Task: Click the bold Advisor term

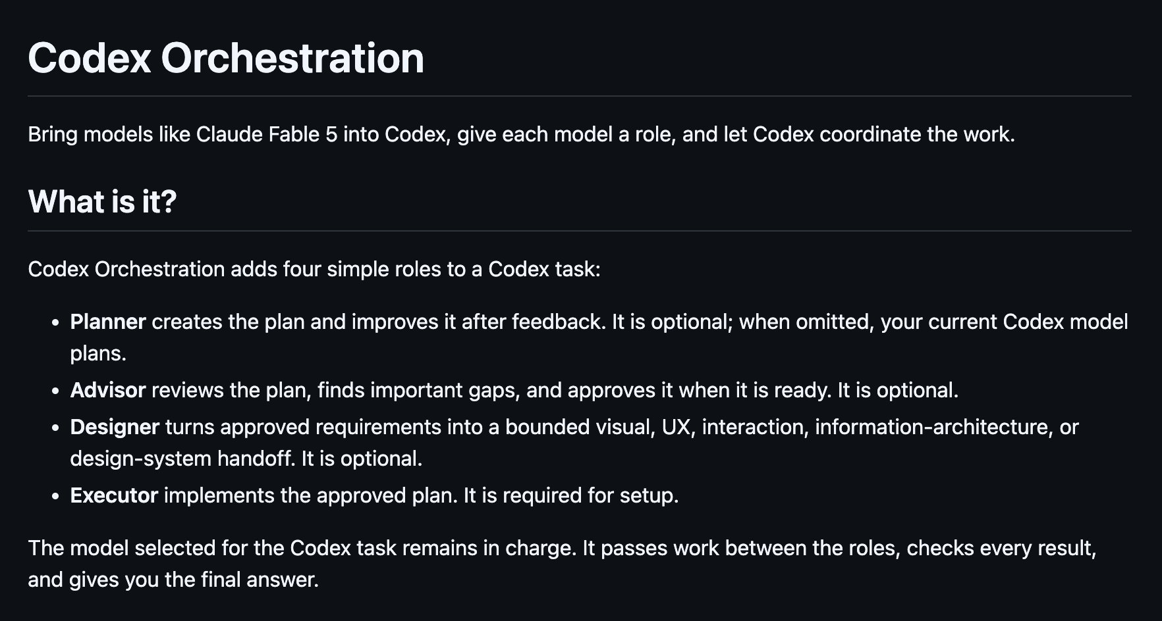Action: (108, 390)
